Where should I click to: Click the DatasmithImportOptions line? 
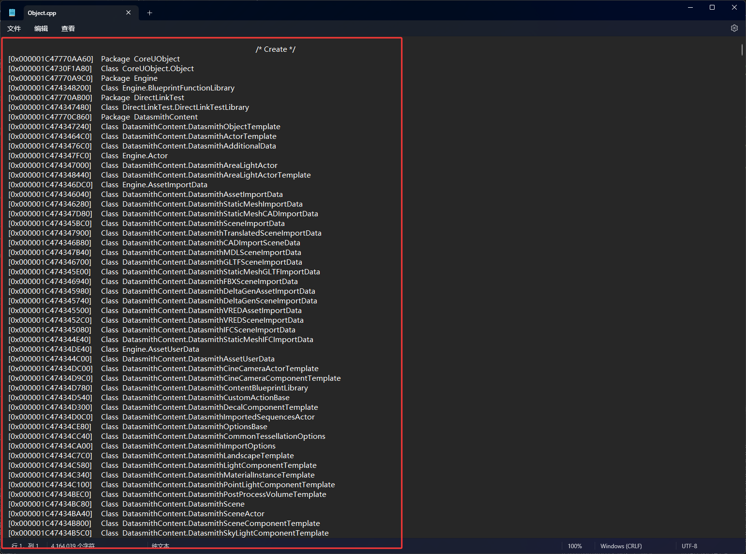tap(142, 446)
